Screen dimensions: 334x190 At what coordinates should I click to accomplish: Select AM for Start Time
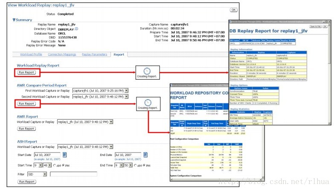pos(55,165)
